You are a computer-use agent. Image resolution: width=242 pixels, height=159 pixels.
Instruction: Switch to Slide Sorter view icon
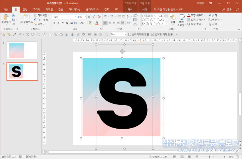182,157
